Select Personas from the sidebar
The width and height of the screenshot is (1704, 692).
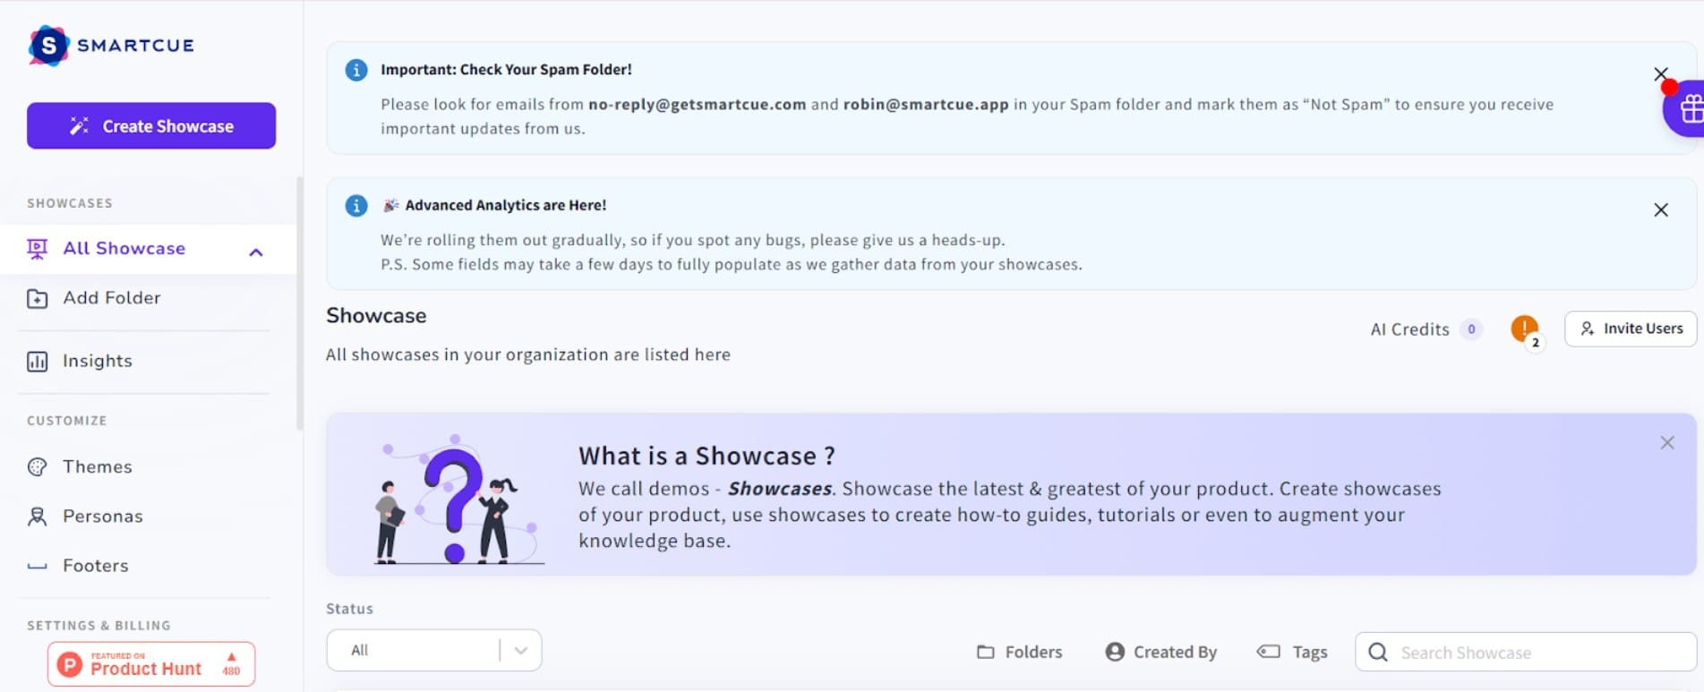[x=102, y=517]
